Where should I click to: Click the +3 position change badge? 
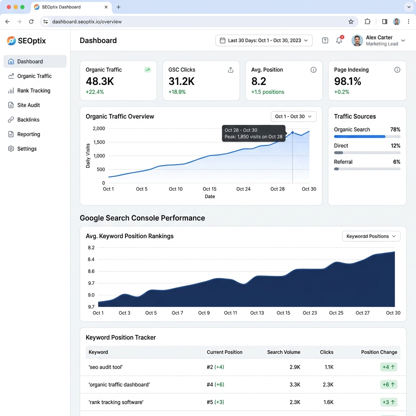[x=389, y=402]
